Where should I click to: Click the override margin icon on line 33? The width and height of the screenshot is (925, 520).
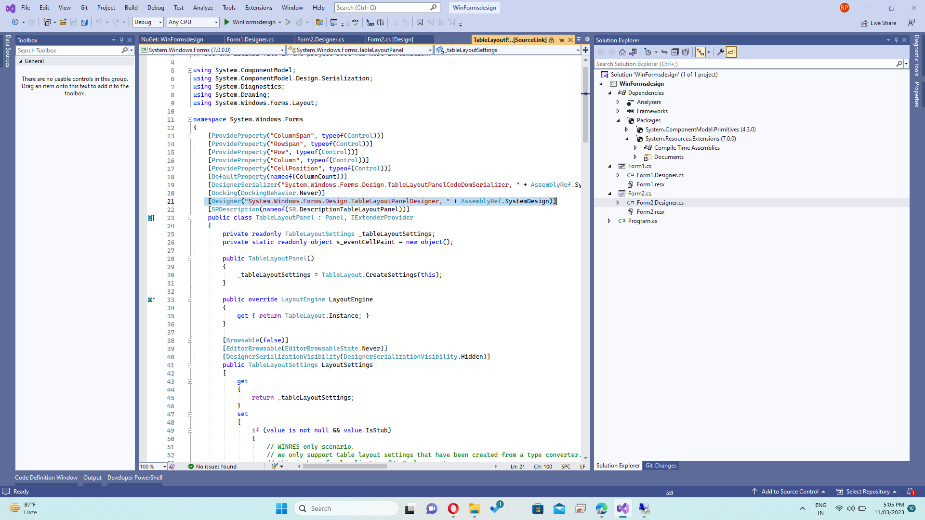click(151, 300)
